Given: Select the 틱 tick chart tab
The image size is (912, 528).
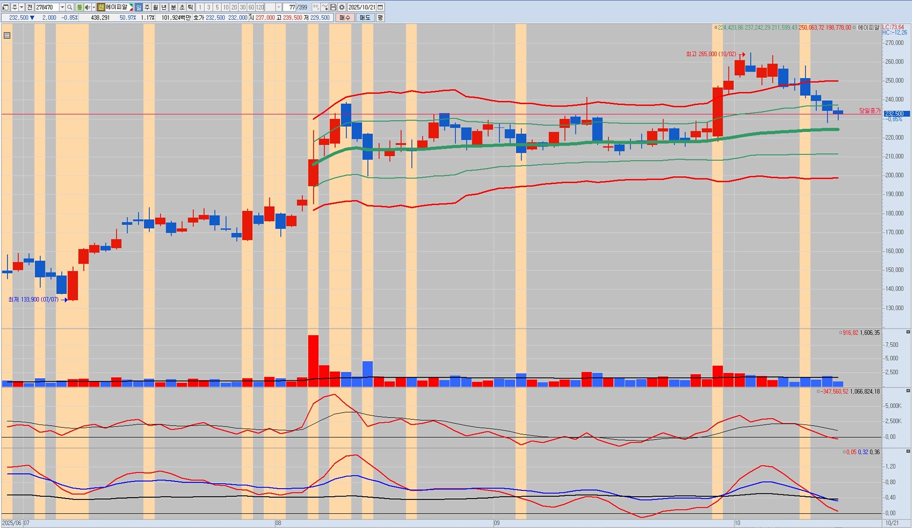Looking at the screenshot, I should [x=190, y=8].
